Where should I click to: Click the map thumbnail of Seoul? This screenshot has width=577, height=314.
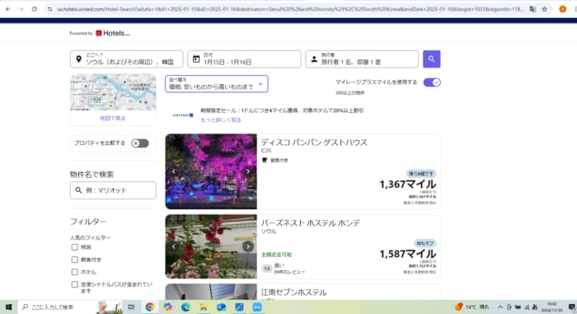pos(113,92)
